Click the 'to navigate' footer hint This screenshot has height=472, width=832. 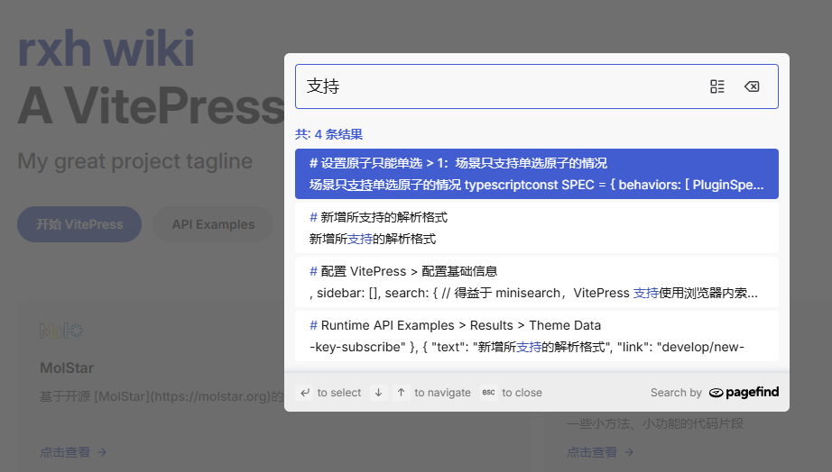[442, 393]
